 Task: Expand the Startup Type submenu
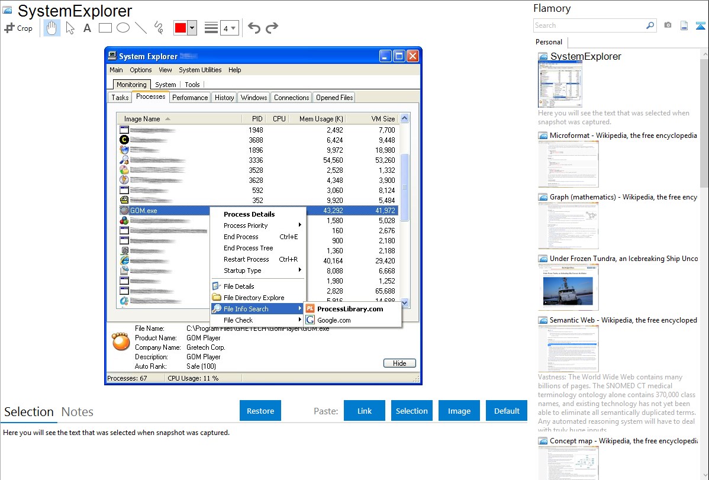tap(258, 270)
